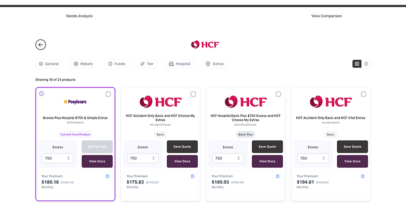
Task: Expand excess selector on Vital Extras card
Action: pyautogui.click(x=313, y=158)
